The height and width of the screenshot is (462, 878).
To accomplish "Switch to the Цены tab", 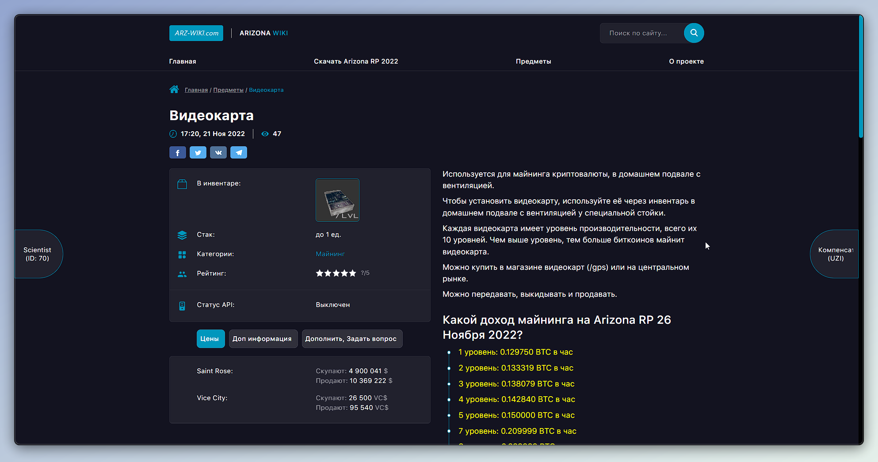I will tap(210, 339).
